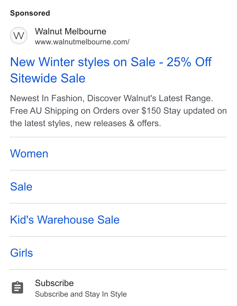This screenshot has width=237, height=306.
Task: Click the Stay updated on text
Action: [195, 111]
